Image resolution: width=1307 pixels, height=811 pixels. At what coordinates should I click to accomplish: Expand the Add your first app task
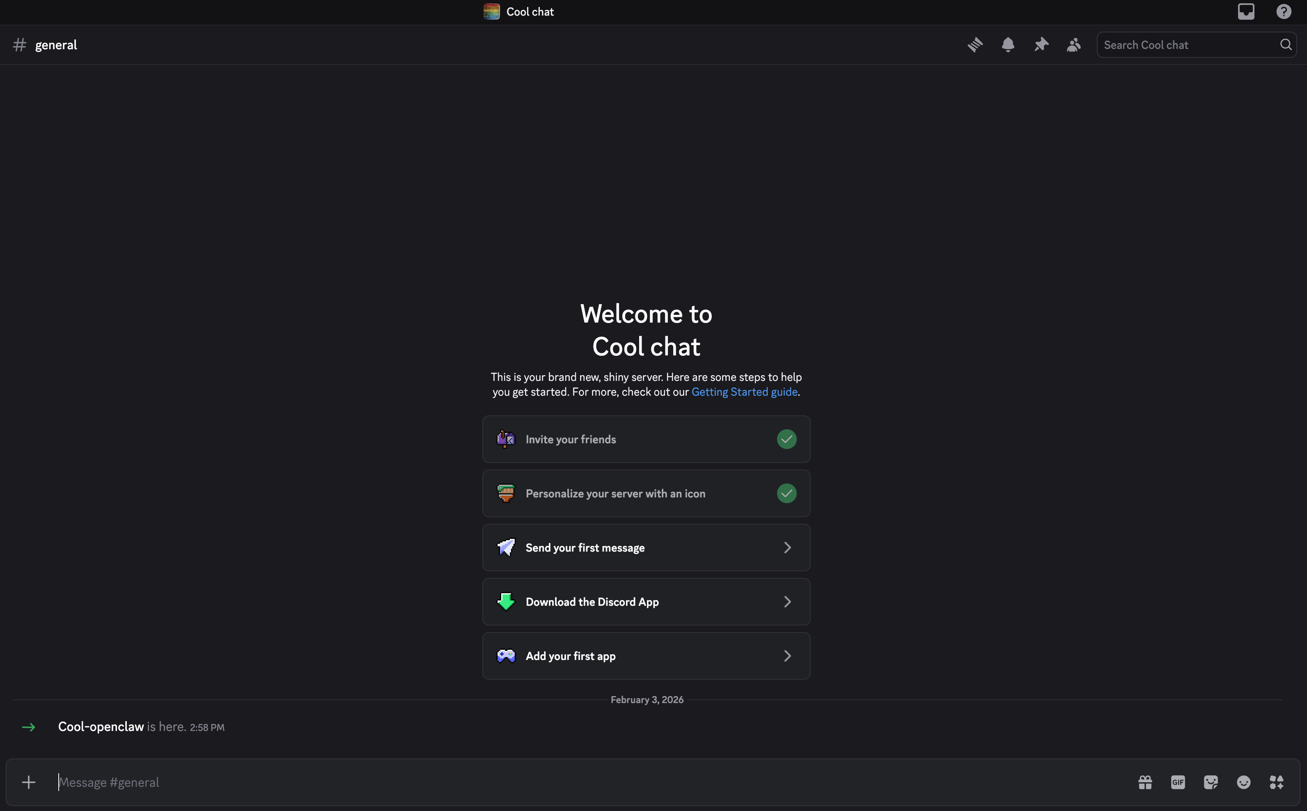(x=646, y=655)
